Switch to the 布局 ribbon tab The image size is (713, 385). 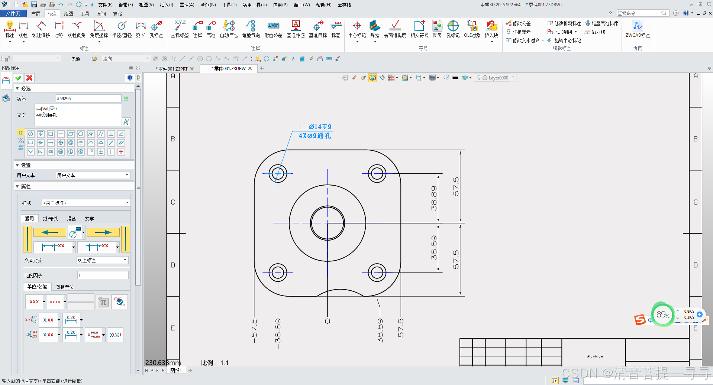pyautogui.click(x=36, y=14)
